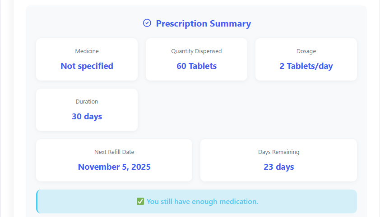Click the Medicine label
Screen dimensions: 380x217
click(x=87, y=51)
